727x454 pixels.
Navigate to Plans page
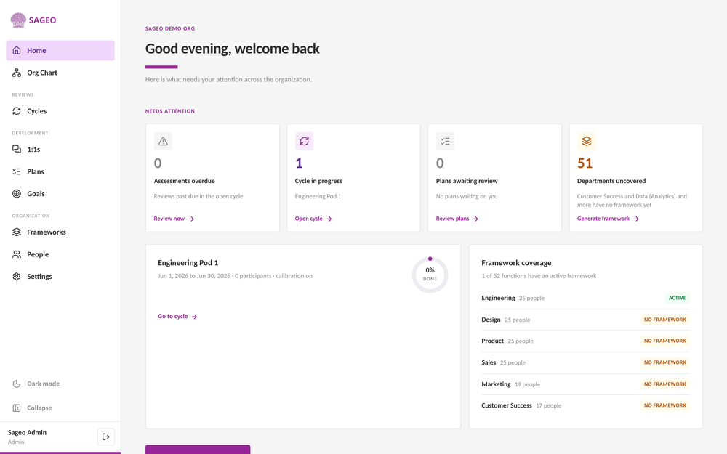[60, 171]
